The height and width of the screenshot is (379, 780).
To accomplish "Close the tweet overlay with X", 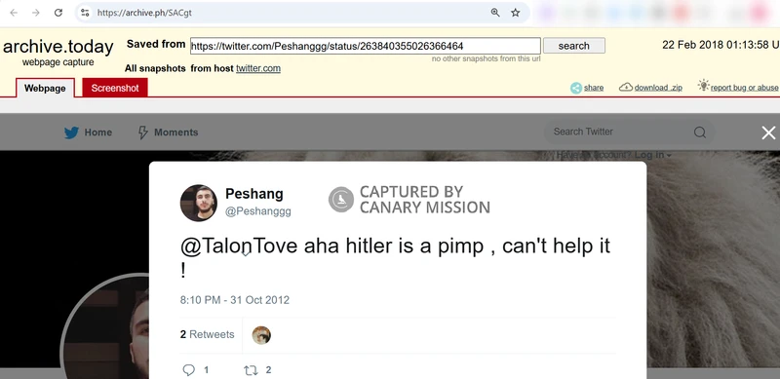I will 768,133.
